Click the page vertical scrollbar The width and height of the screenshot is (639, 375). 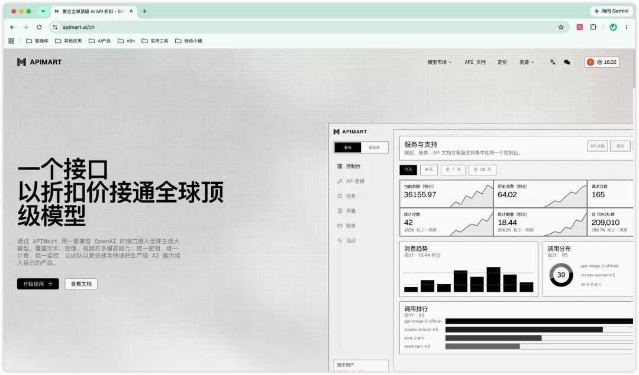(x=634, y=69)
